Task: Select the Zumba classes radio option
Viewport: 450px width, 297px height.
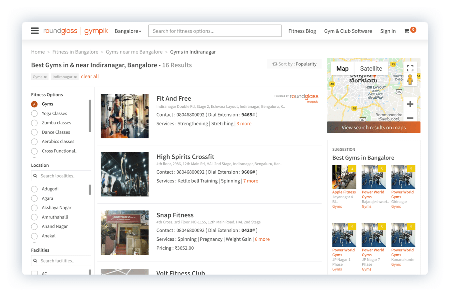Action: pos(34,123)
